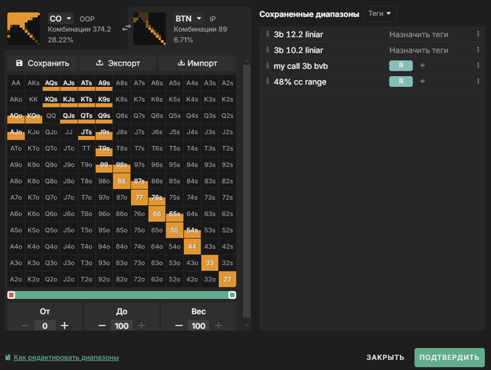Open the CO range thumbnail

(x=23, y=29)
